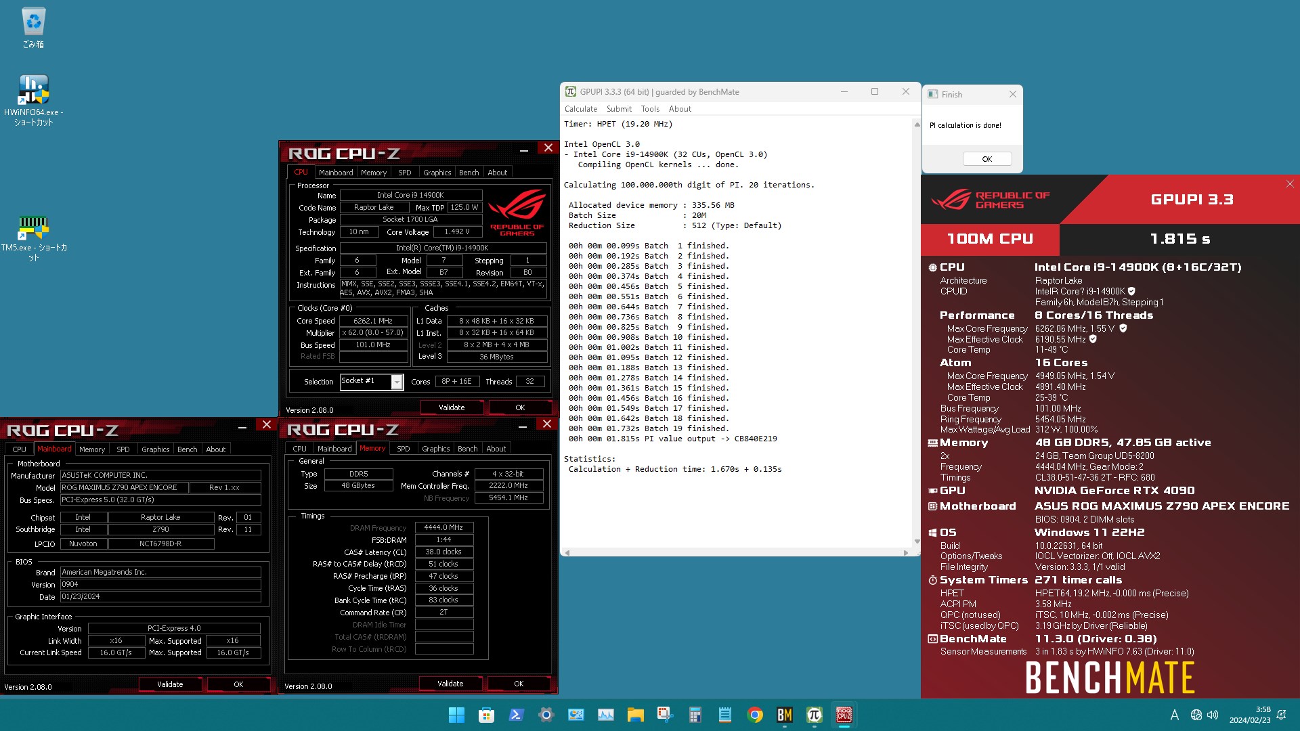The image size is (1300, 731).
Task: Open Graphics tab in top CPU-Z window
Action: [437, 173]
